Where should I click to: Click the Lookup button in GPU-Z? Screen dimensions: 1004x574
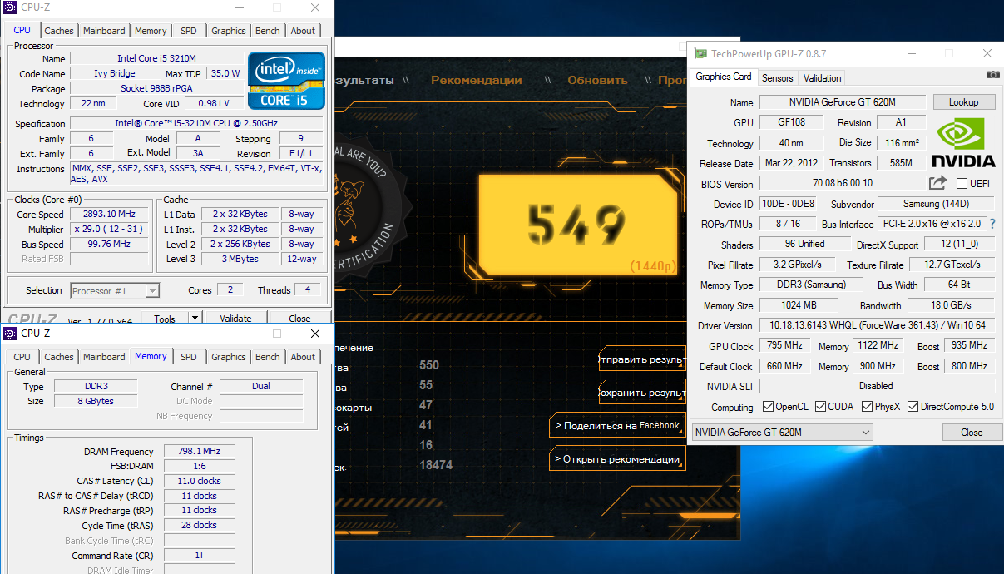963,102
